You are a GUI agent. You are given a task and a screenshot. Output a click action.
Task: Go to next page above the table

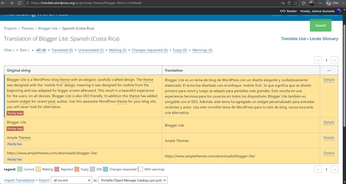[335, 60]
